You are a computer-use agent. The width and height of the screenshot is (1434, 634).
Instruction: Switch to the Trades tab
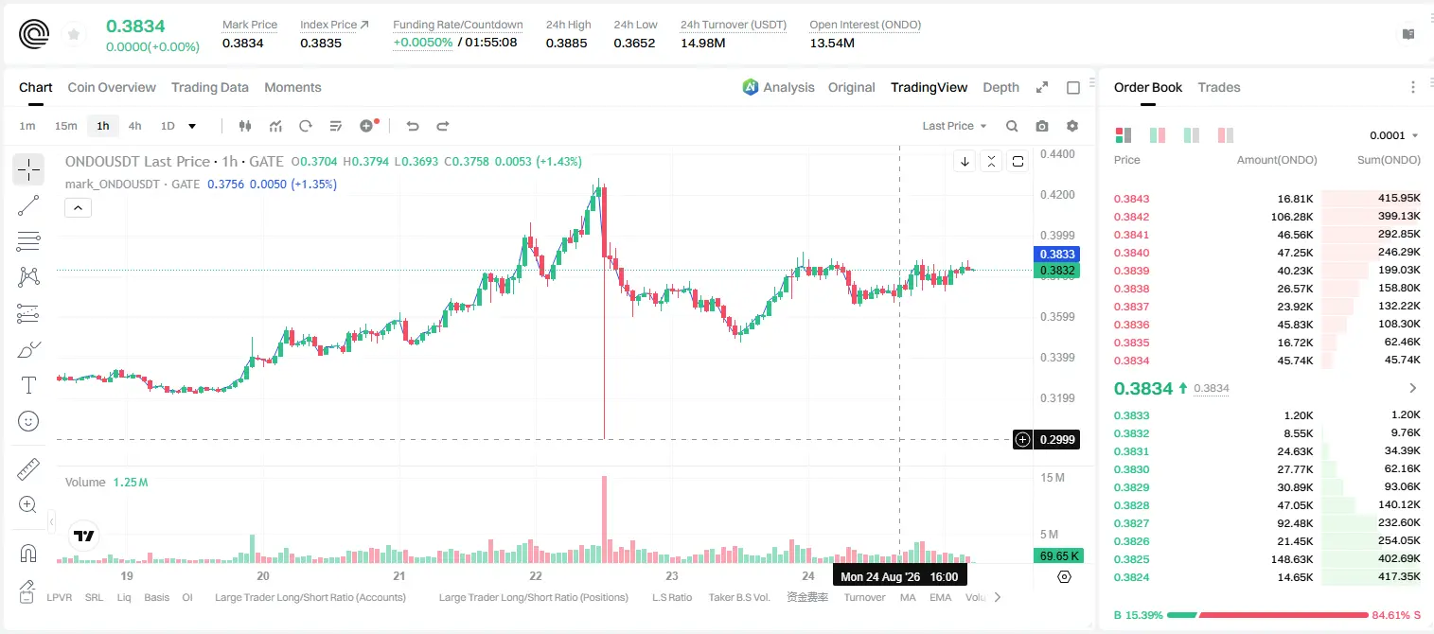point(1218,87)
